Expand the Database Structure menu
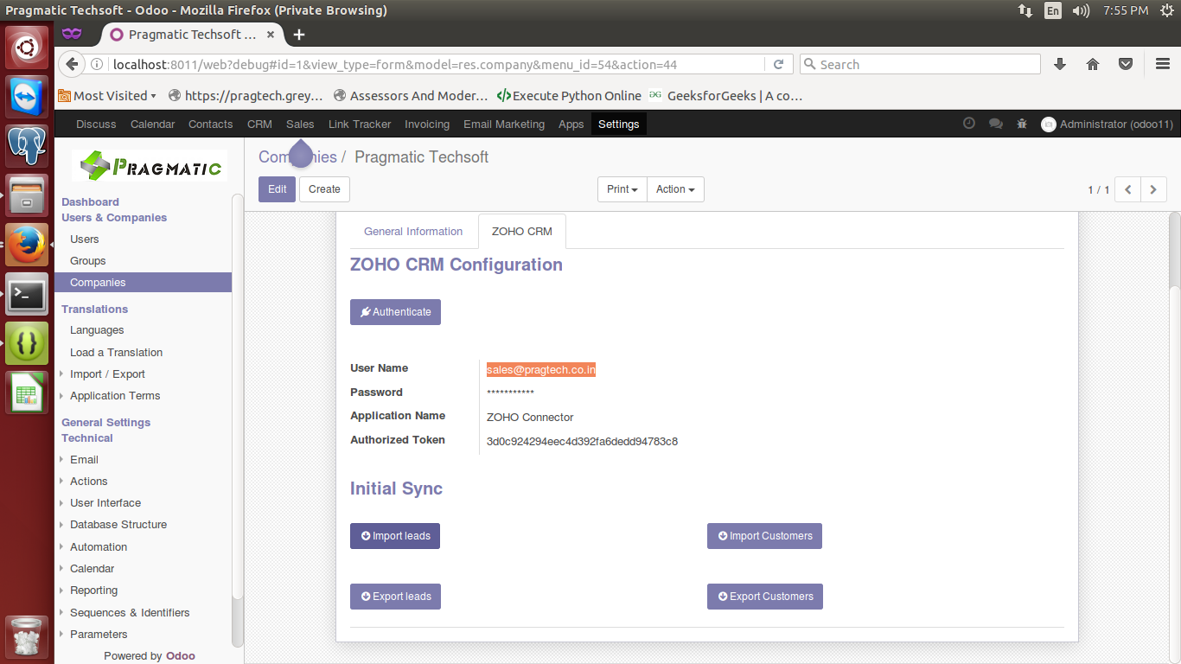This screenshot has width=1181, height=664. click(118, 524)
